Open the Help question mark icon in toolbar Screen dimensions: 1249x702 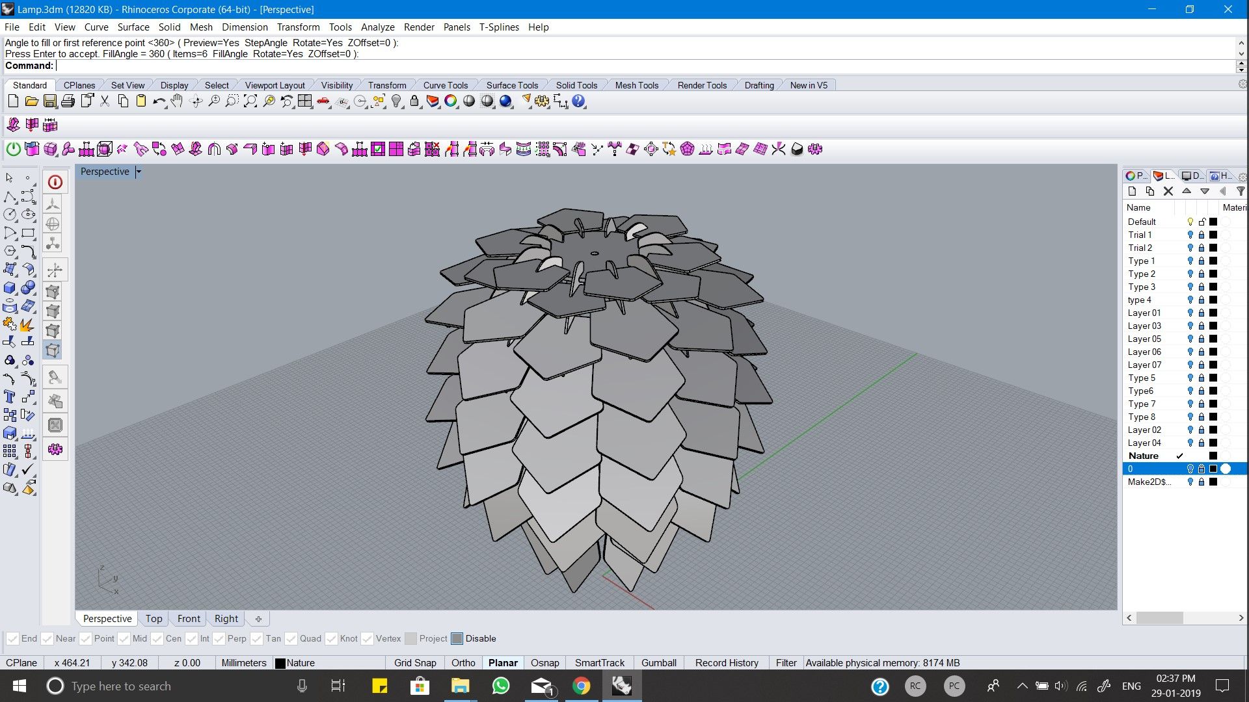[x=578, y=101]
